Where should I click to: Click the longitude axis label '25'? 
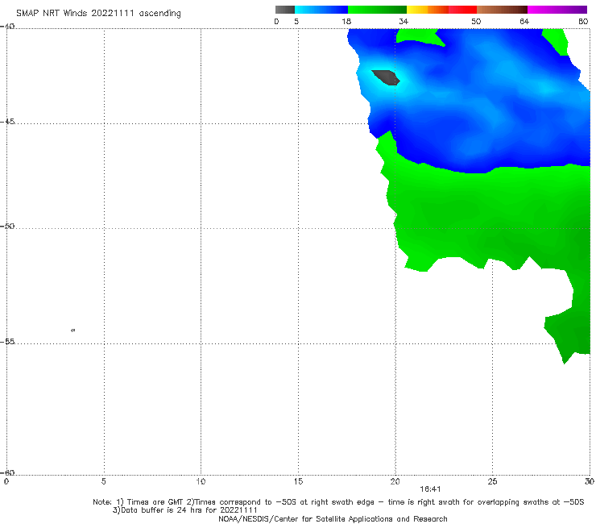pyautogui.click(x=492, y=482)
